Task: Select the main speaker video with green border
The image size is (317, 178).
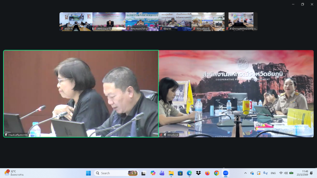Action: click(81, 94)
